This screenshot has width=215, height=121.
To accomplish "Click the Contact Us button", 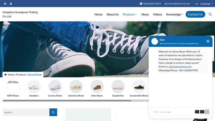I will 195,14.
